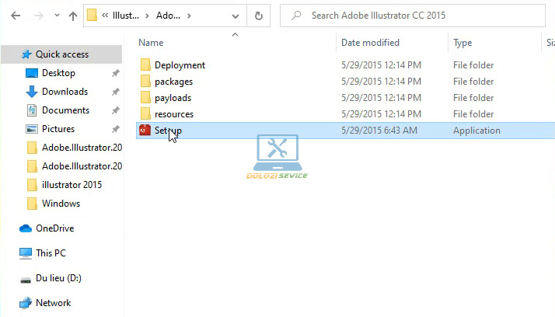Screen dimensions: 555x317
Task: Select the payloads folder icon
Action: pyautogui.click(x=145, y=98)
